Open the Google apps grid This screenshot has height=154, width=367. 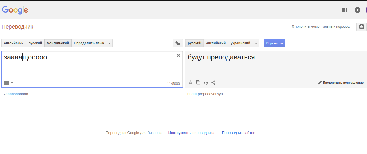click(344, 10)
